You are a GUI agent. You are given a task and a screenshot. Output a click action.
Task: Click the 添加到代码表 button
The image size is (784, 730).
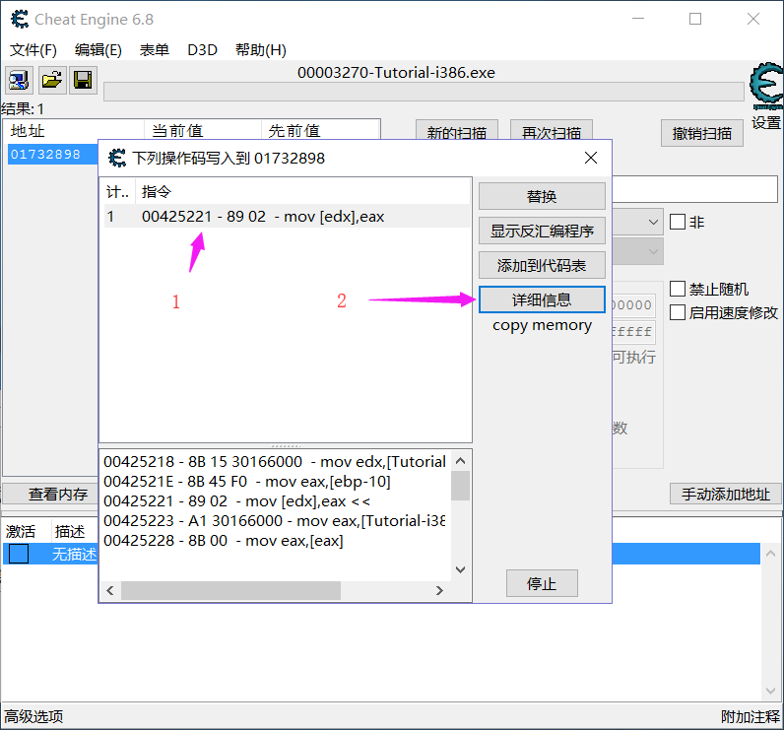[542, 265]
